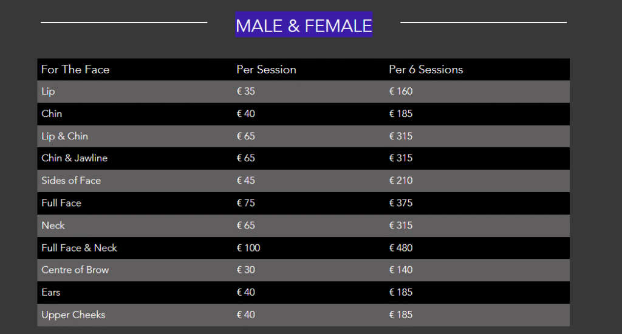
Task: Select the Full Face & Neck treatment name
Action: [79, 248]
